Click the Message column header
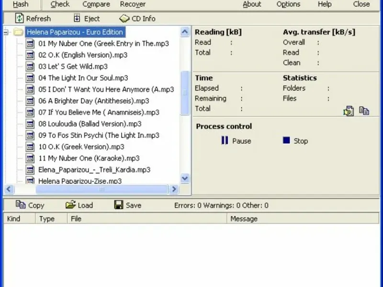 (x=303, y=219)
